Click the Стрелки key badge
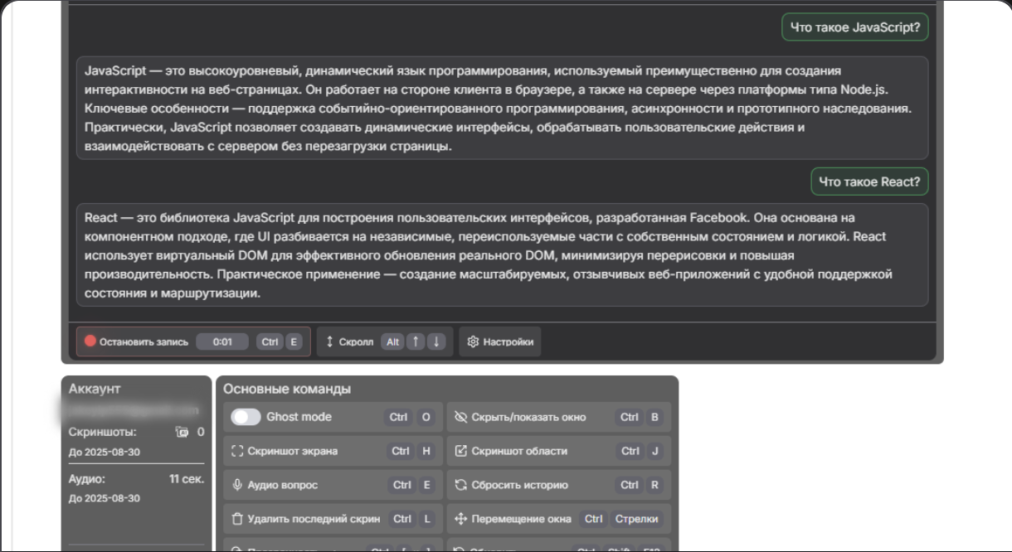The width and height of the screenshot is (1012, 552). pyautogui.click(x=636, y=519)
